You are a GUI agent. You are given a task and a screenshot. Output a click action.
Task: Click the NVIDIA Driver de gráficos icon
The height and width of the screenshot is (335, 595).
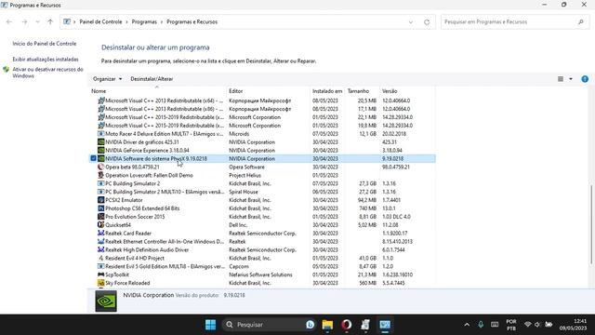click(101, 142)
